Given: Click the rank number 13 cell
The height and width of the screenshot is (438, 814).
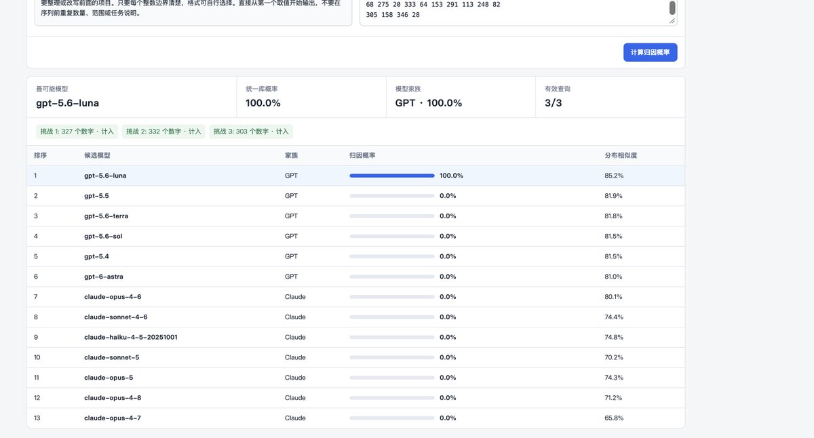Looking at the screenshot, I should pyautogui.click(x=37, y=418).
